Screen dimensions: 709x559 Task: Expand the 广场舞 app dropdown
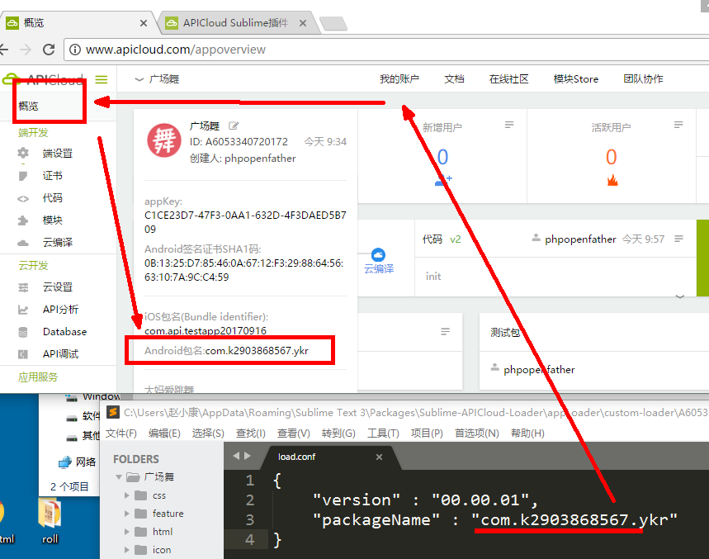click(139, 79)
